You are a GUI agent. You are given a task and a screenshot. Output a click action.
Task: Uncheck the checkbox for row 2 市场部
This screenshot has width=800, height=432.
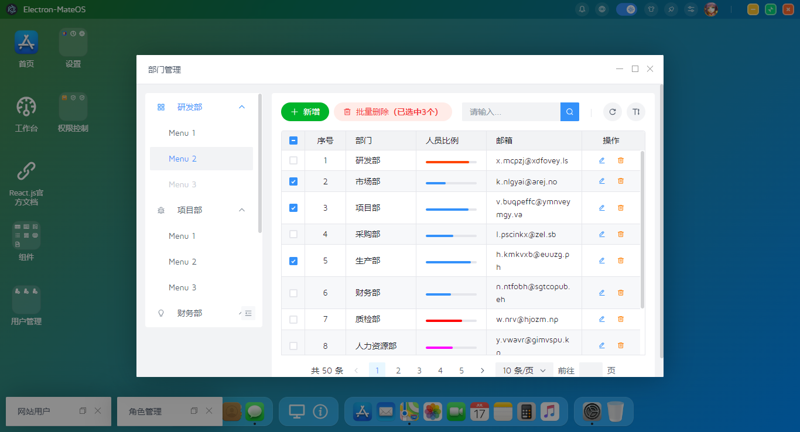point(293,181)
